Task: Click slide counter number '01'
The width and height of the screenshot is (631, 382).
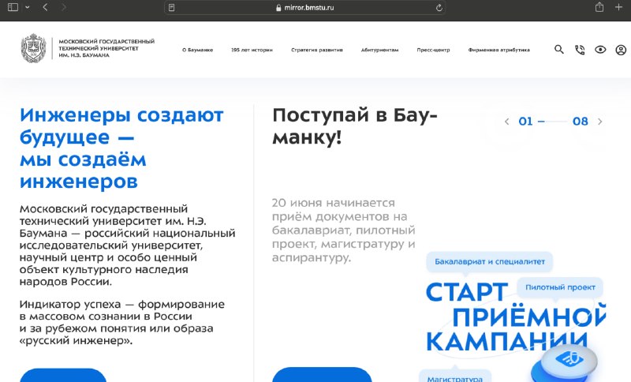Action: (525, 122)
